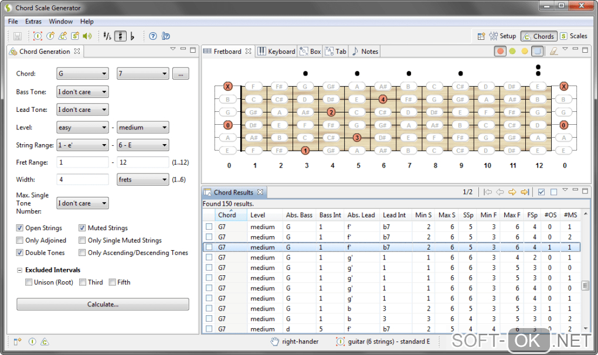
Task: Click the eraser icon in Fretboard toolbar
Action: coord(554,51)
